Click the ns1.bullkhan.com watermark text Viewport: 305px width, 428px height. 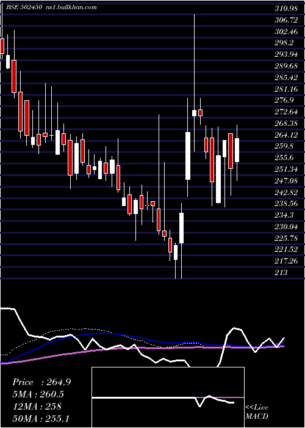pos(71,7)
